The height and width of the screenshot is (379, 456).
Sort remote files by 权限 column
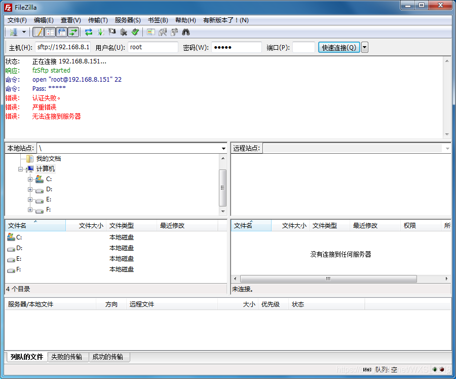(x=421, y=225)
